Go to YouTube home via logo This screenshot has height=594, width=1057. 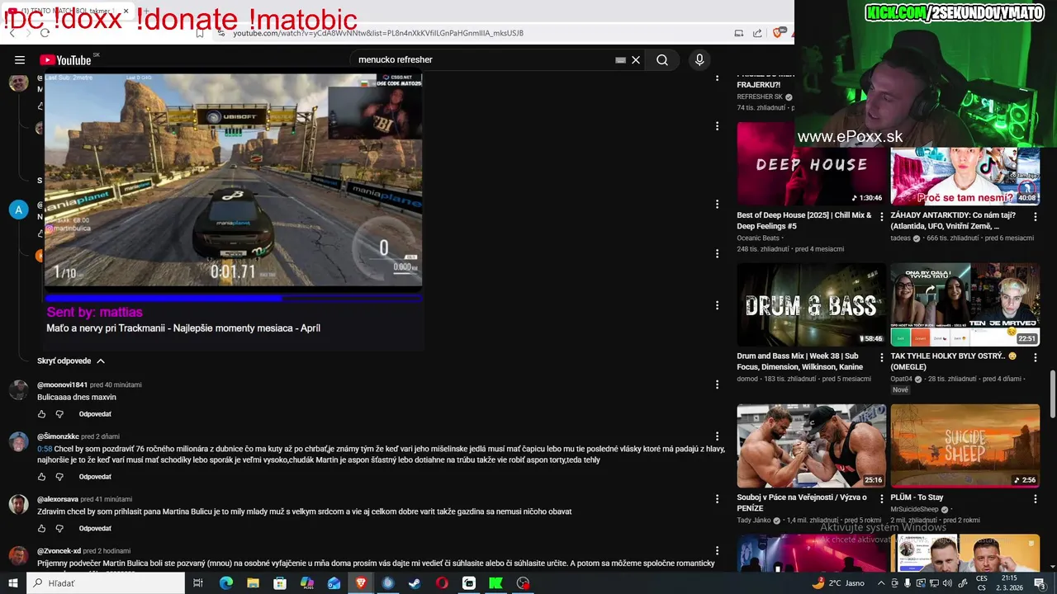point(65,60)
